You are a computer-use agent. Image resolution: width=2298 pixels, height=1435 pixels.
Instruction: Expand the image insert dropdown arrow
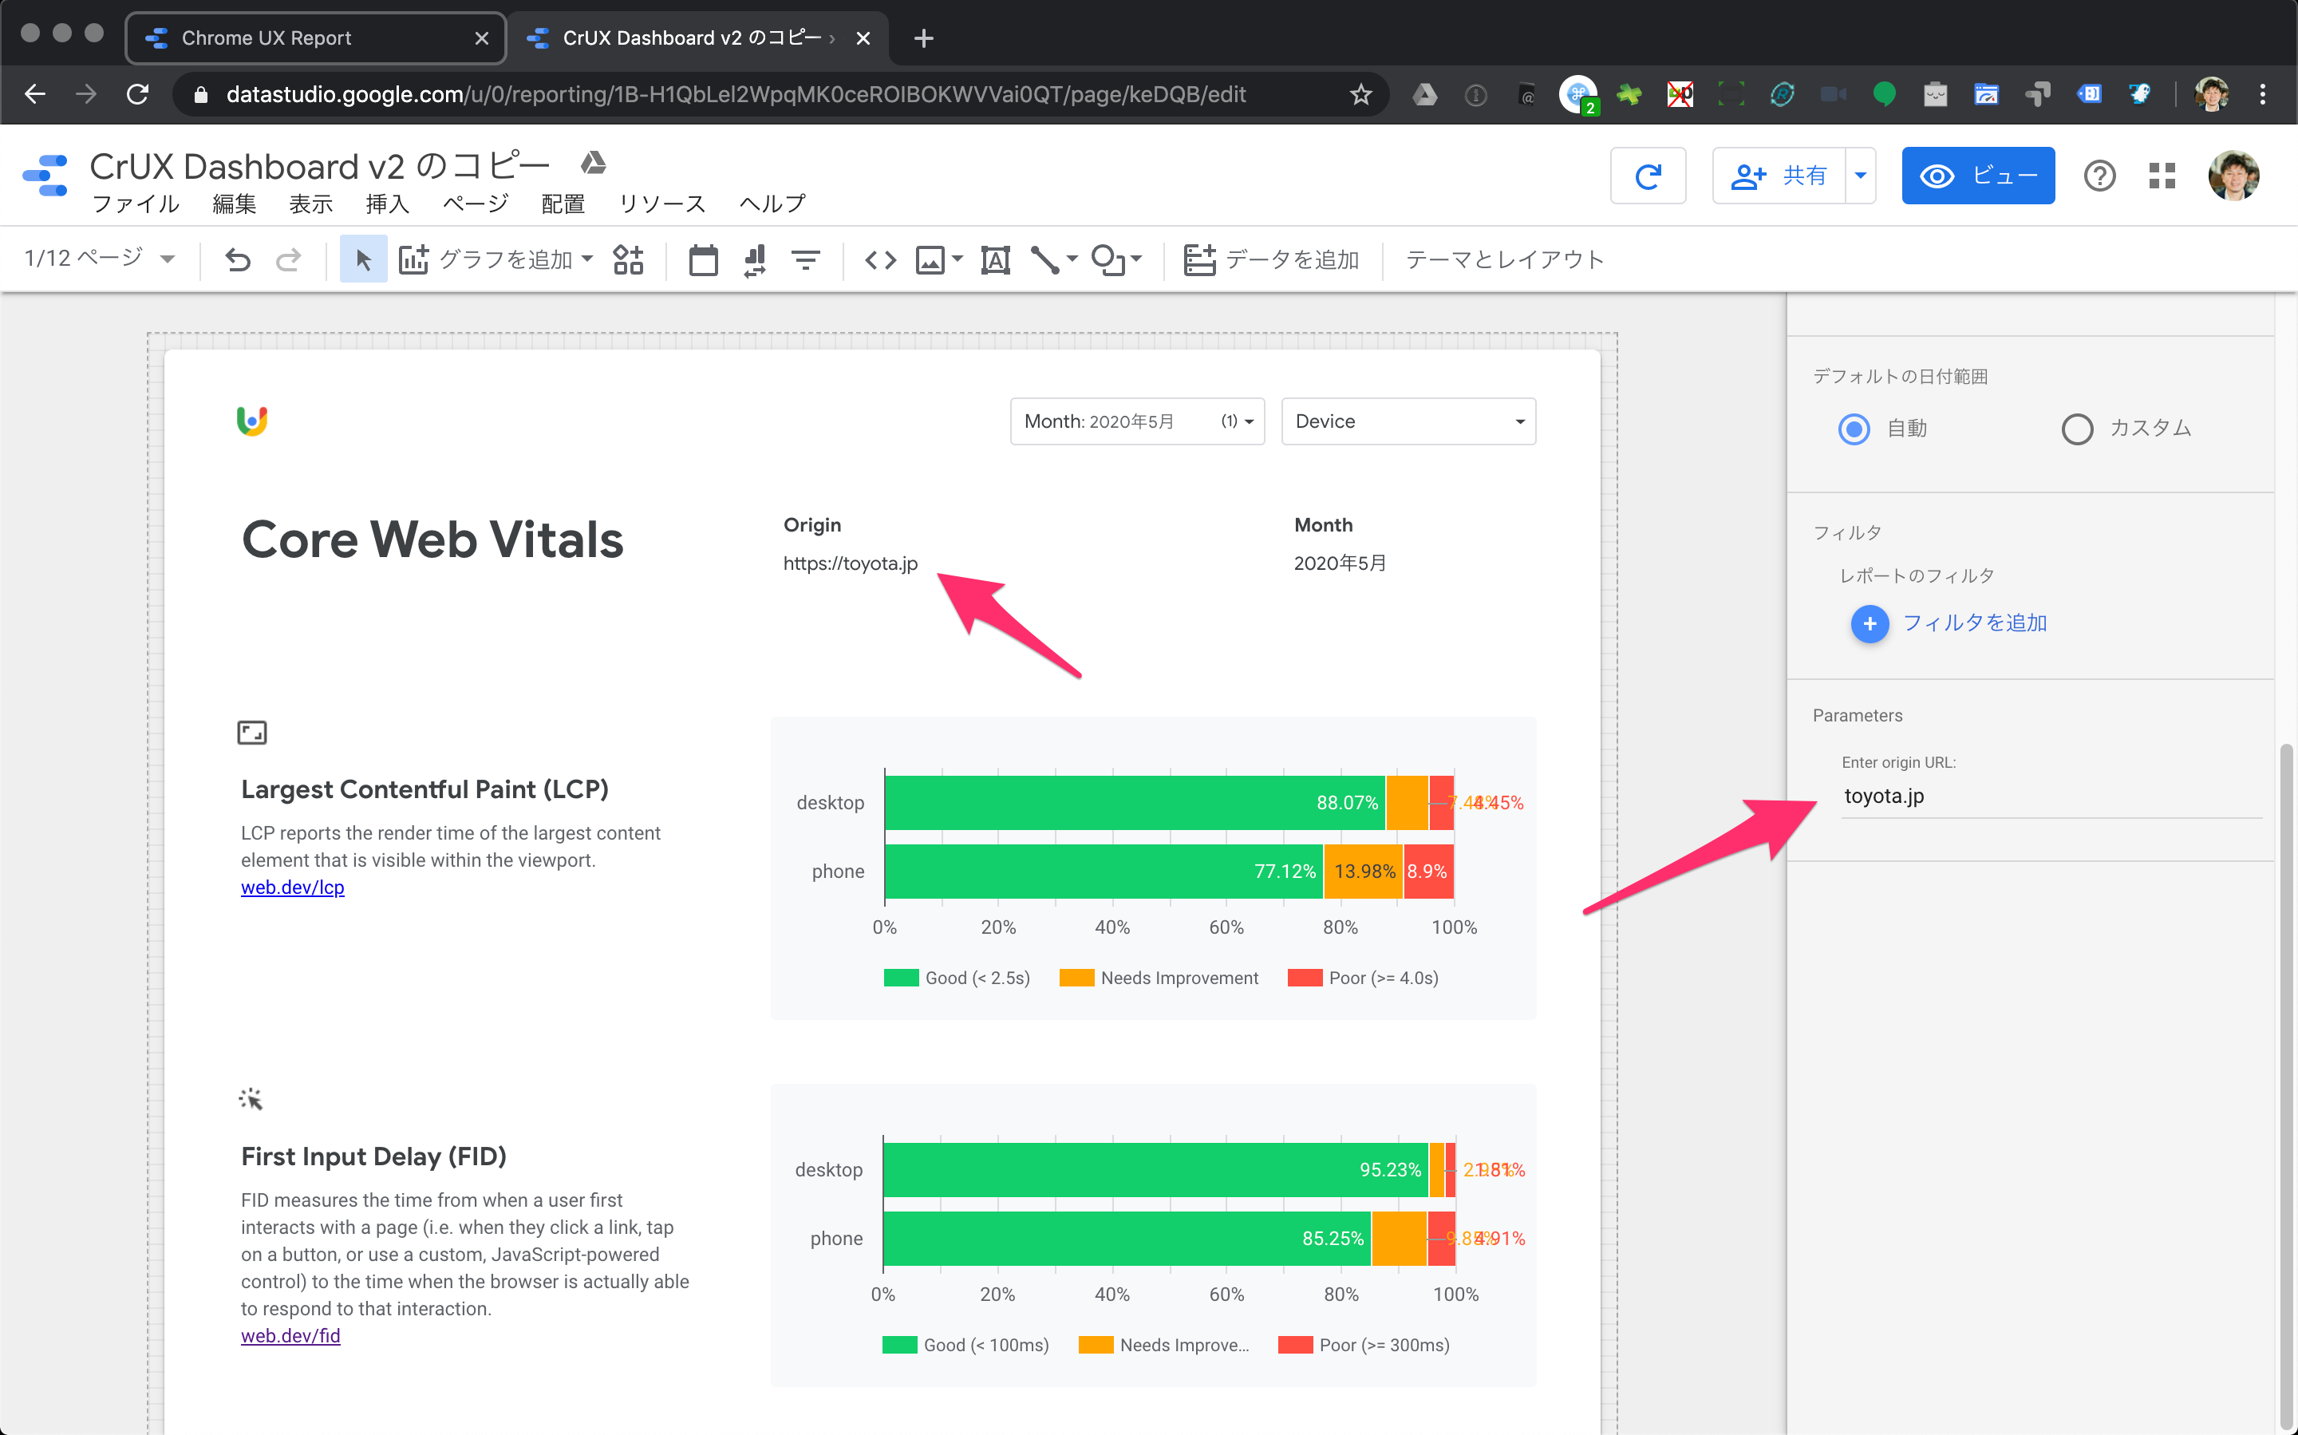tap(957, 259)
